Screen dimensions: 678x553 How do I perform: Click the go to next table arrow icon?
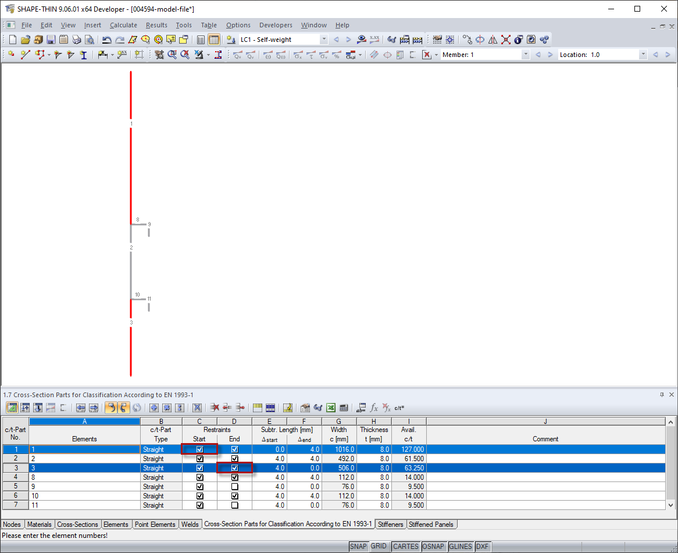(x=94, y=408)
